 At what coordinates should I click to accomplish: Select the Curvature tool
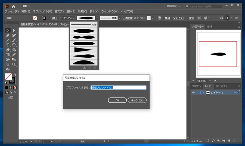14,35
